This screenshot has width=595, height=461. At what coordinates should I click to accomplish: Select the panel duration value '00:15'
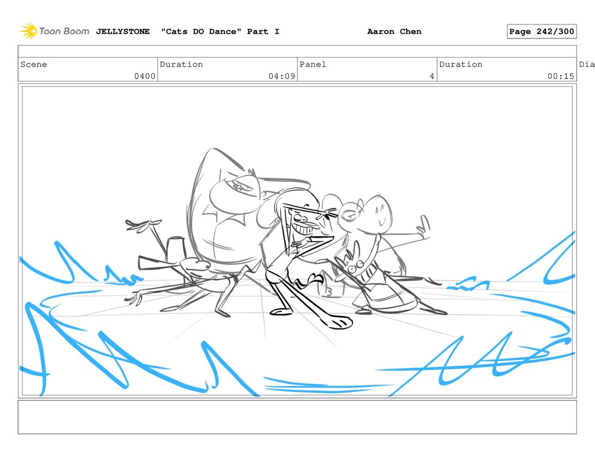pos(561,76)
